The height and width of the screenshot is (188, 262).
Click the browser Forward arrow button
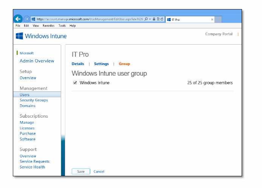26,19
